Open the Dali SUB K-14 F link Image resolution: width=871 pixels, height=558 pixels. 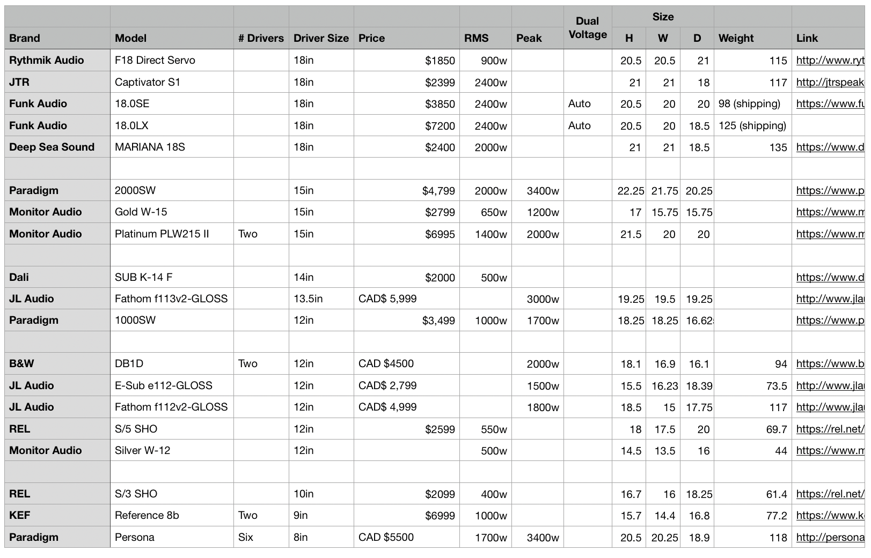pos(830,277)
